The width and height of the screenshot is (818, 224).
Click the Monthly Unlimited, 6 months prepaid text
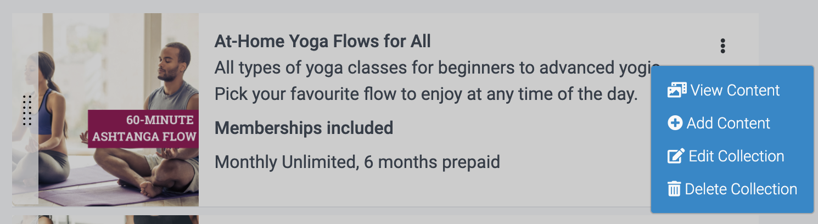[357, 162]
